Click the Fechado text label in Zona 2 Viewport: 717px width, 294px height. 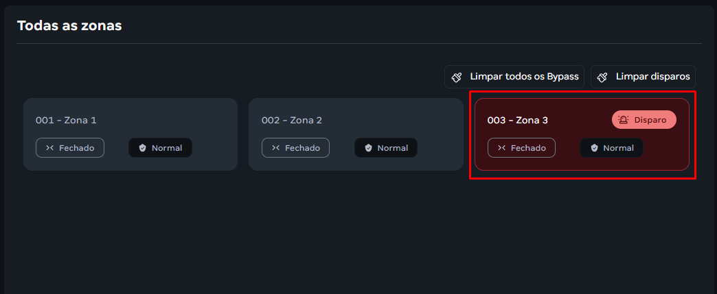click(302, 148)
